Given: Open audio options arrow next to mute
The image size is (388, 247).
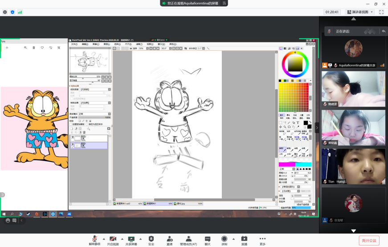Looking at the screenshot, I should [104, 239].
